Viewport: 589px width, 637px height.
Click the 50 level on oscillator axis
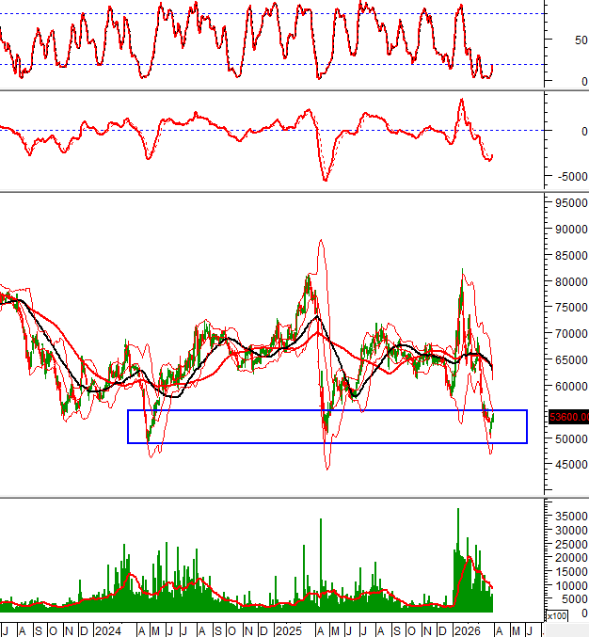click(x=566, y=40)
